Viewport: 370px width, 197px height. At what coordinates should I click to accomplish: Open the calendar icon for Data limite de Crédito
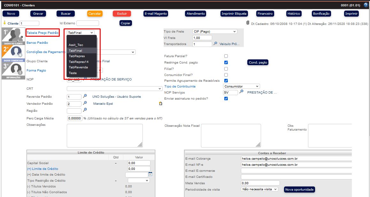[150, 174]
